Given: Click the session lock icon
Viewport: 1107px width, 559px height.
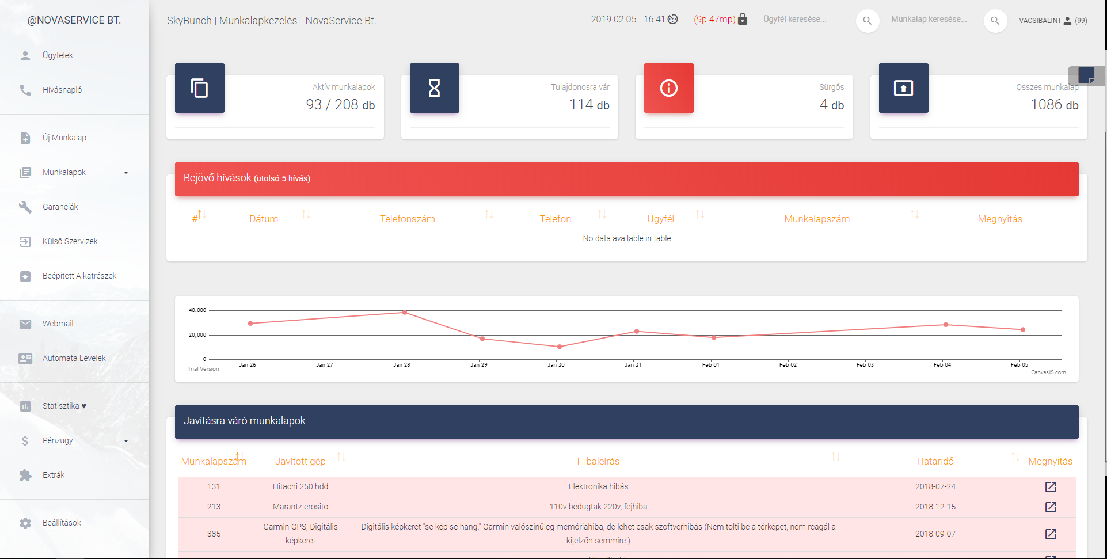Looking at the screenshot, I should coord(743,18).
